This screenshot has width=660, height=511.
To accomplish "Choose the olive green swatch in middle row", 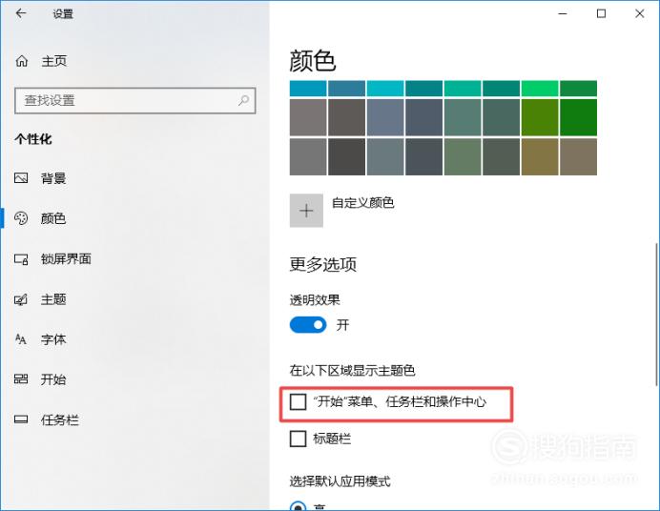I will tap(540, 117).
